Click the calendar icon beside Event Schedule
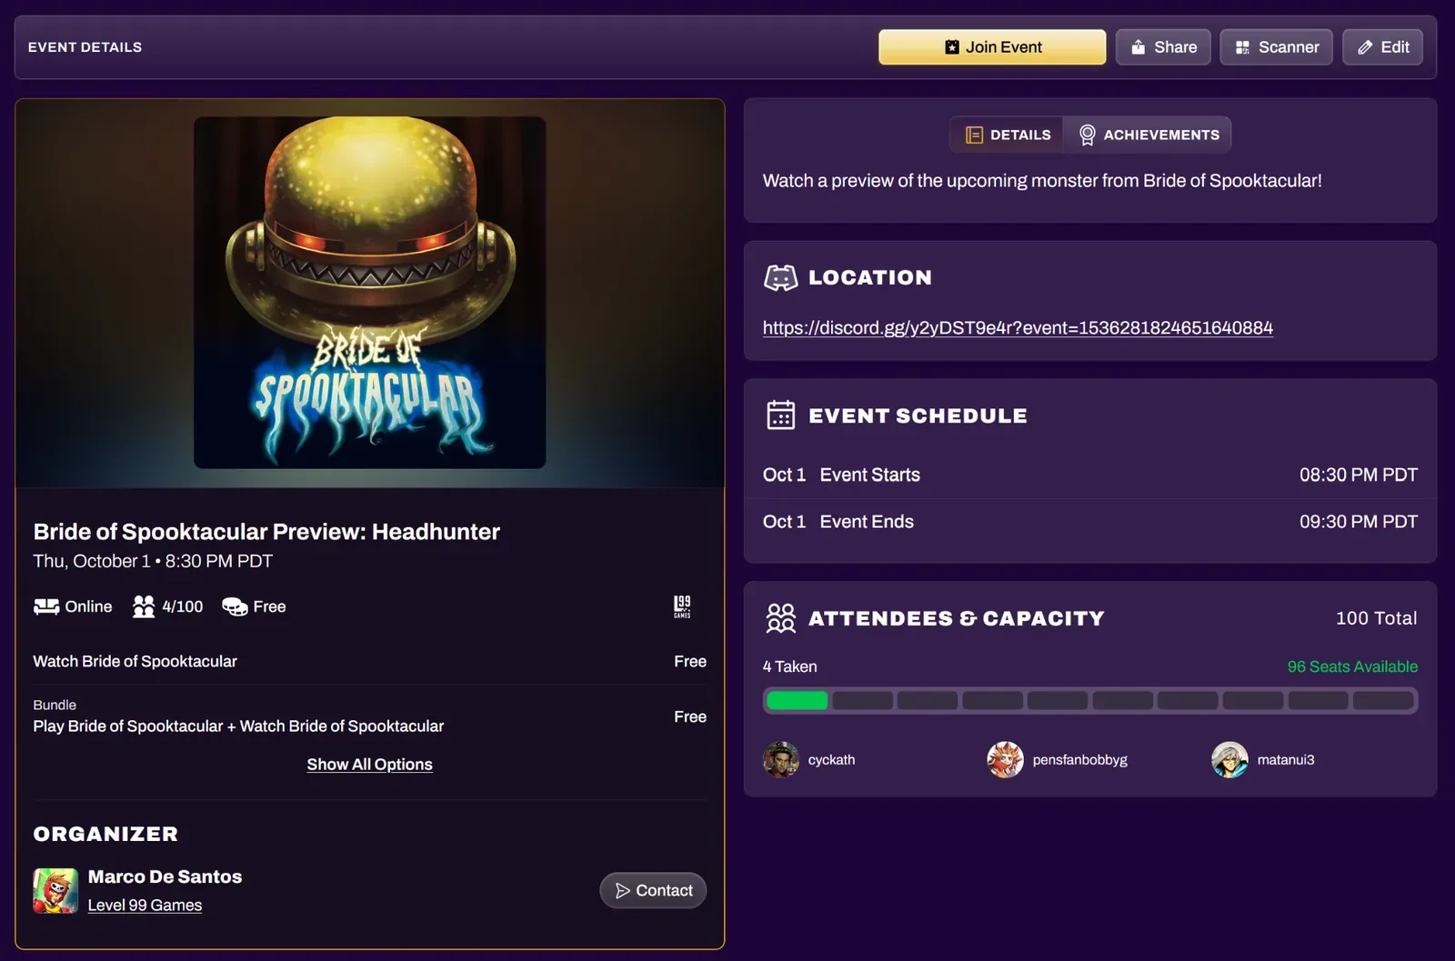Image resolution: width=1455 pixels, height=961 pixels. tap(780, 415)
